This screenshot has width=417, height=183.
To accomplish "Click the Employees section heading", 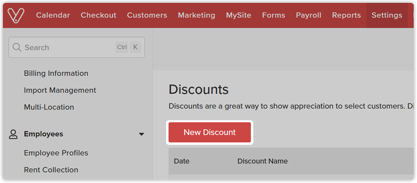I will [x=44, y=134].
